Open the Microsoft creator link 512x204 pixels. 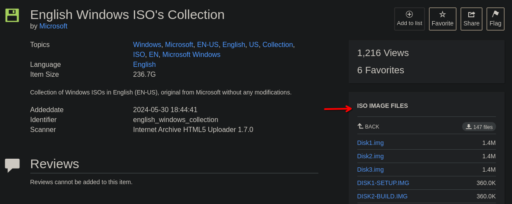(53, 26)
